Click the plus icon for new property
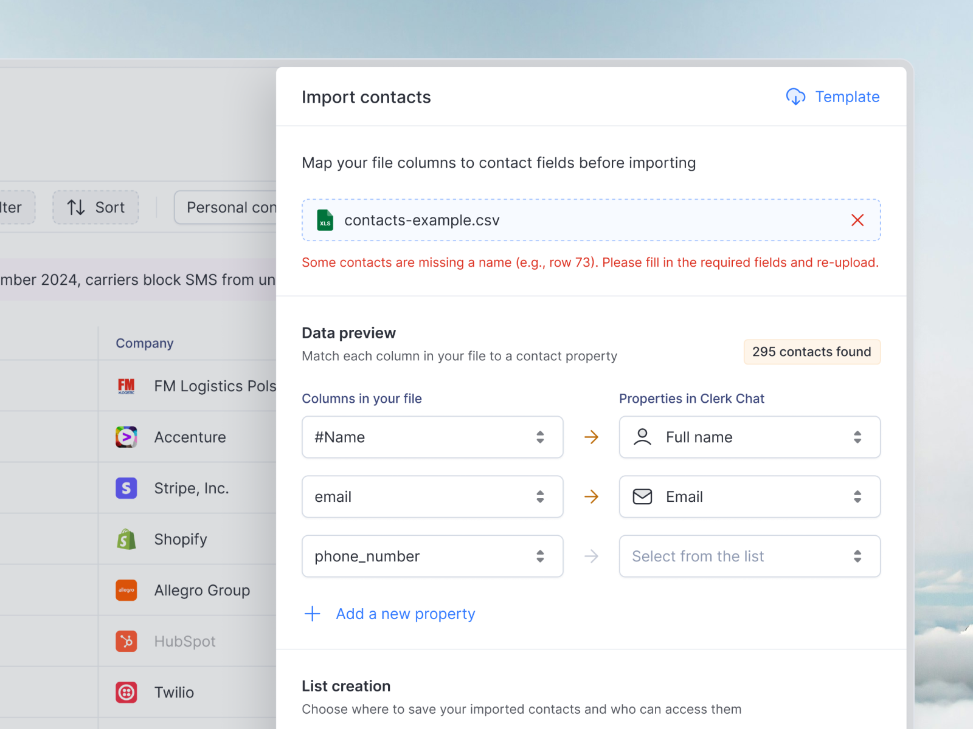The image size is (973, 729). point(313,614)
